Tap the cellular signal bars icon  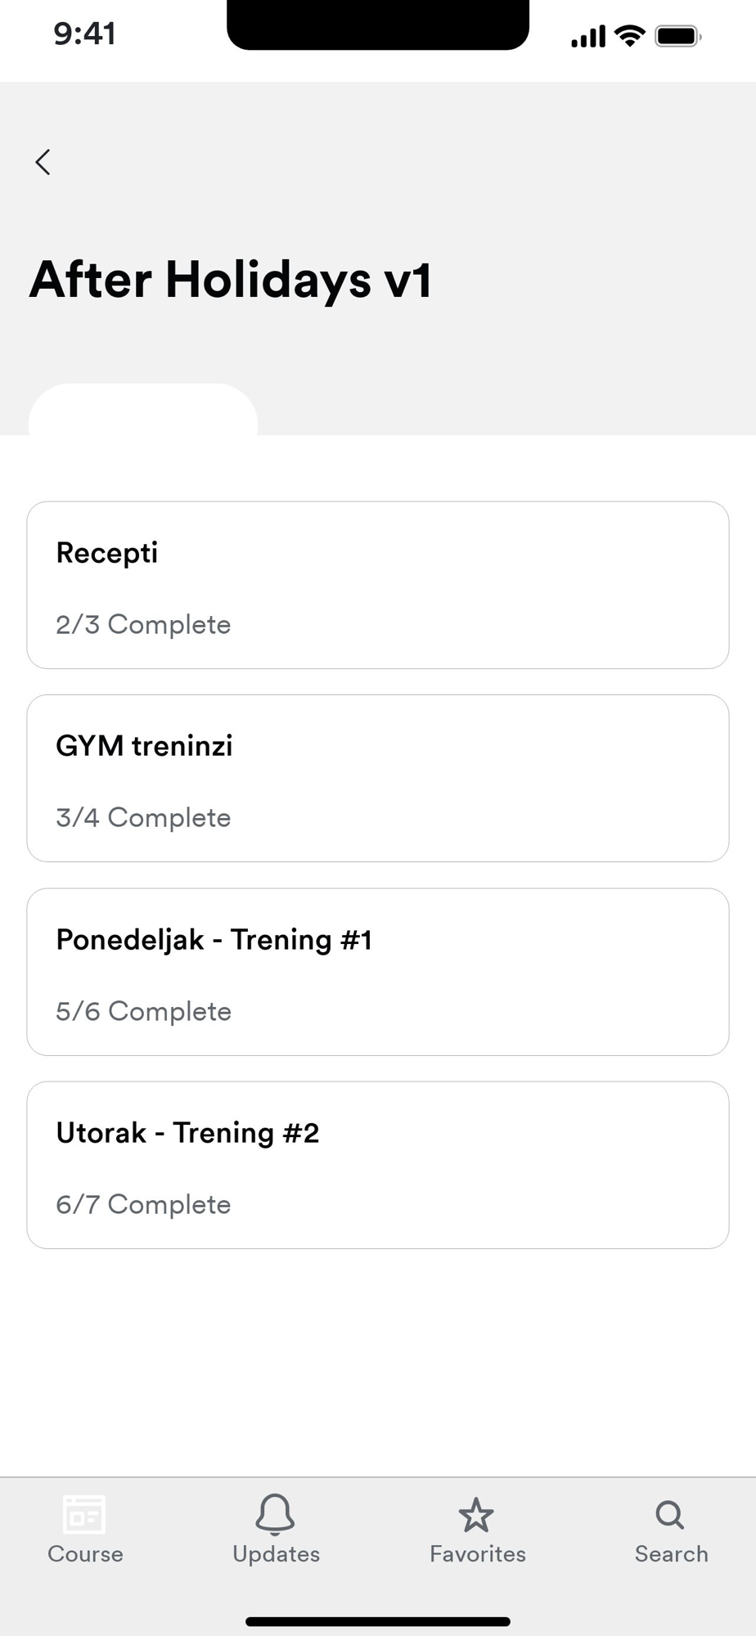(588, 37)
